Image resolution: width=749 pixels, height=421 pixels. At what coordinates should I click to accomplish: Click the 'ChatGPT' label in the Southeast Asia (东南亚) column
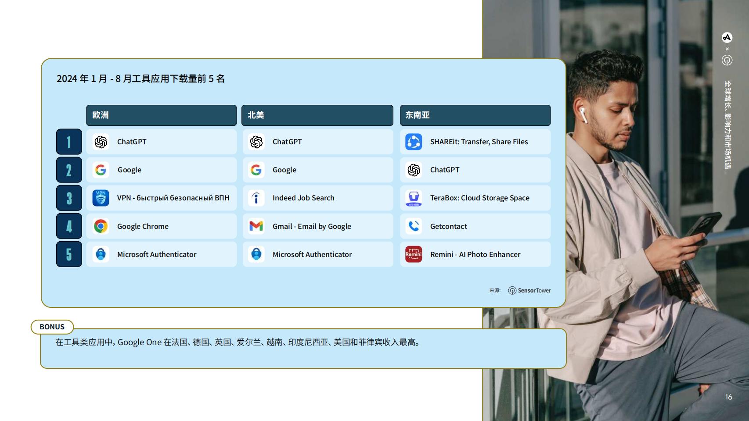[x=445, y=170]
